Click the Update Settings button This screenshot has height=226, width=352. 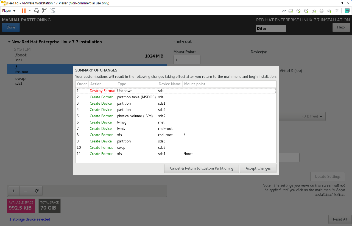[x=328, y=176]
